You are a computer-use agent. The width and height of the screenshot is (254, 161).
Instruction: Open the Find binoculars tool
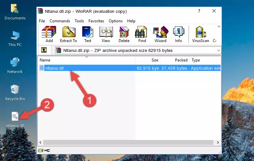pos(142,34)
